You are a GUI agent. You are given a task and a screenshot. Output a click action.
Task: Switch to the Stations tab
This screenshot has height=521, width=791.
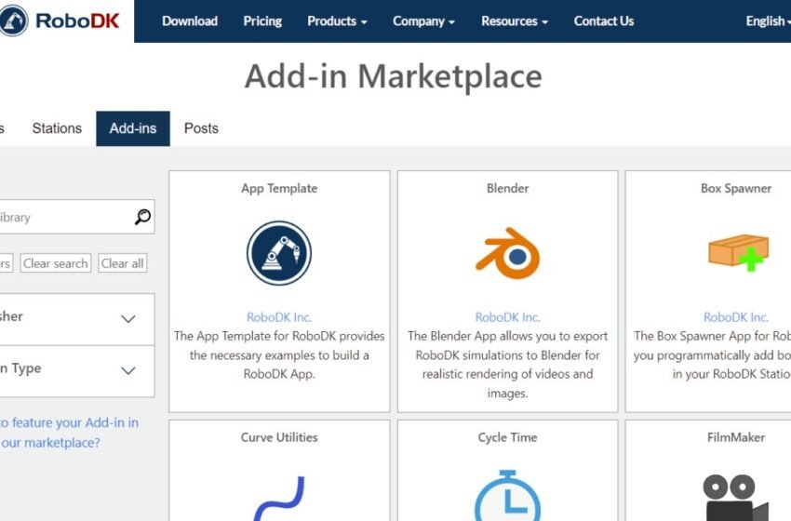pyautogui.click(x=57, y=128)
